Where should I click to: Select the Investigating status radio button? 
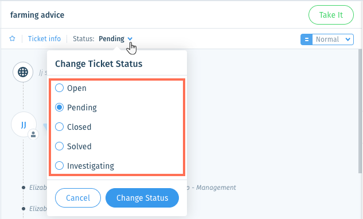coord(59,165)
